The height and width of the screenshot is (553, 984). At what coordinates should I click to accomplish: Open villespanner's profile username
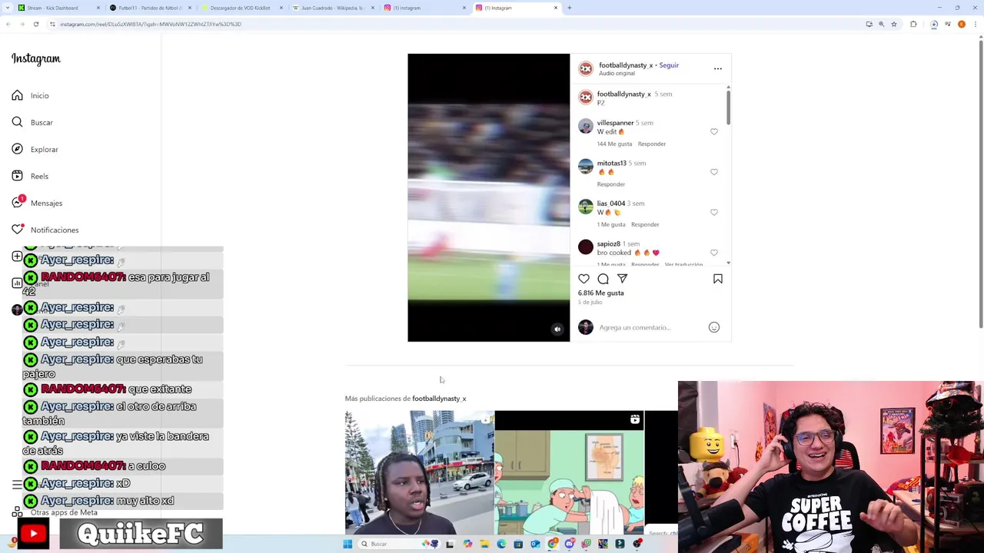point(615,123)
